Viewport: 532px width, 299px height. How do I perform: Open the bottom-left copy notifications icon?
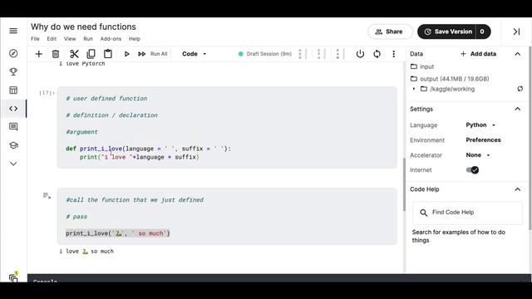coord(13,277)
